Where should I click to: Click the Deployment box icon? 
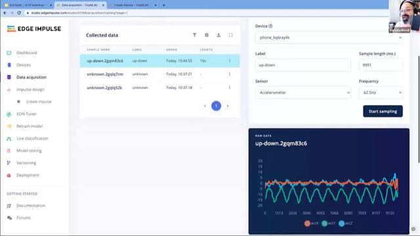[9, 176]
